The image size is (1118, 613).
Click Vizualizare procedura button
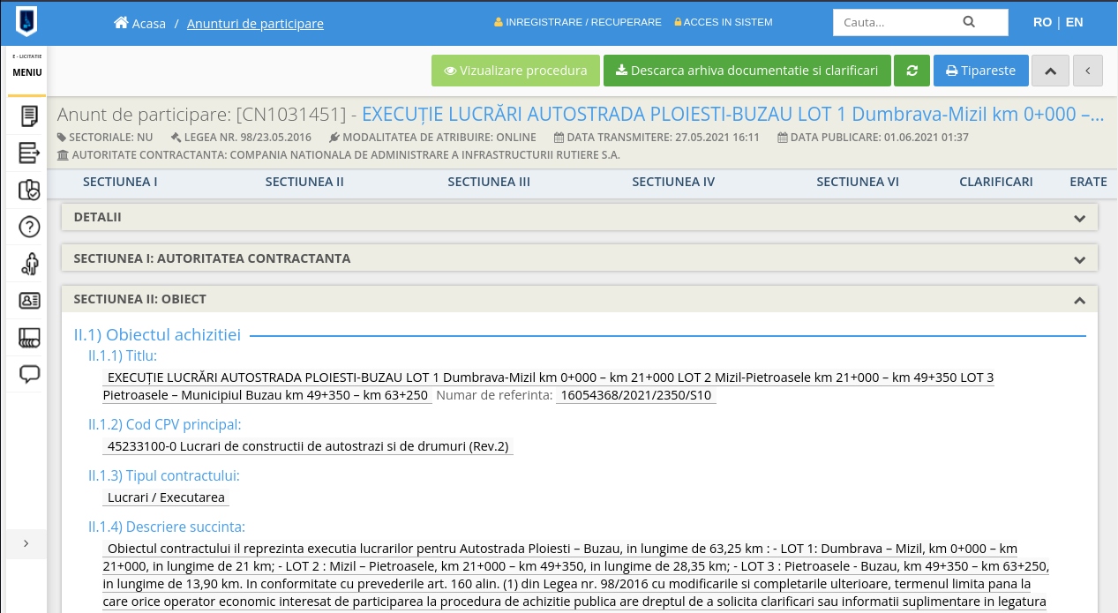[x=515, y=71]
